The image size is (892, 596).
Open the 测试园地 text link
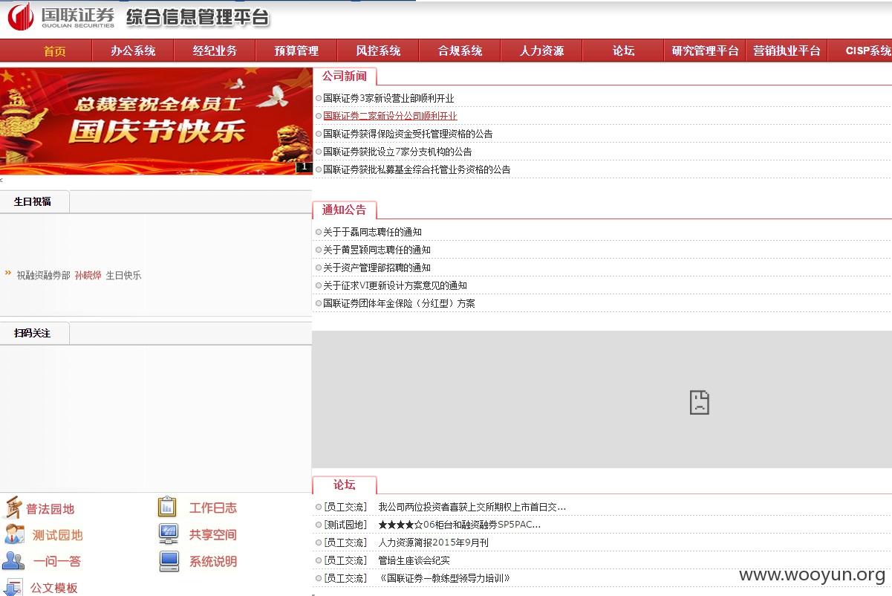[57, 535]
